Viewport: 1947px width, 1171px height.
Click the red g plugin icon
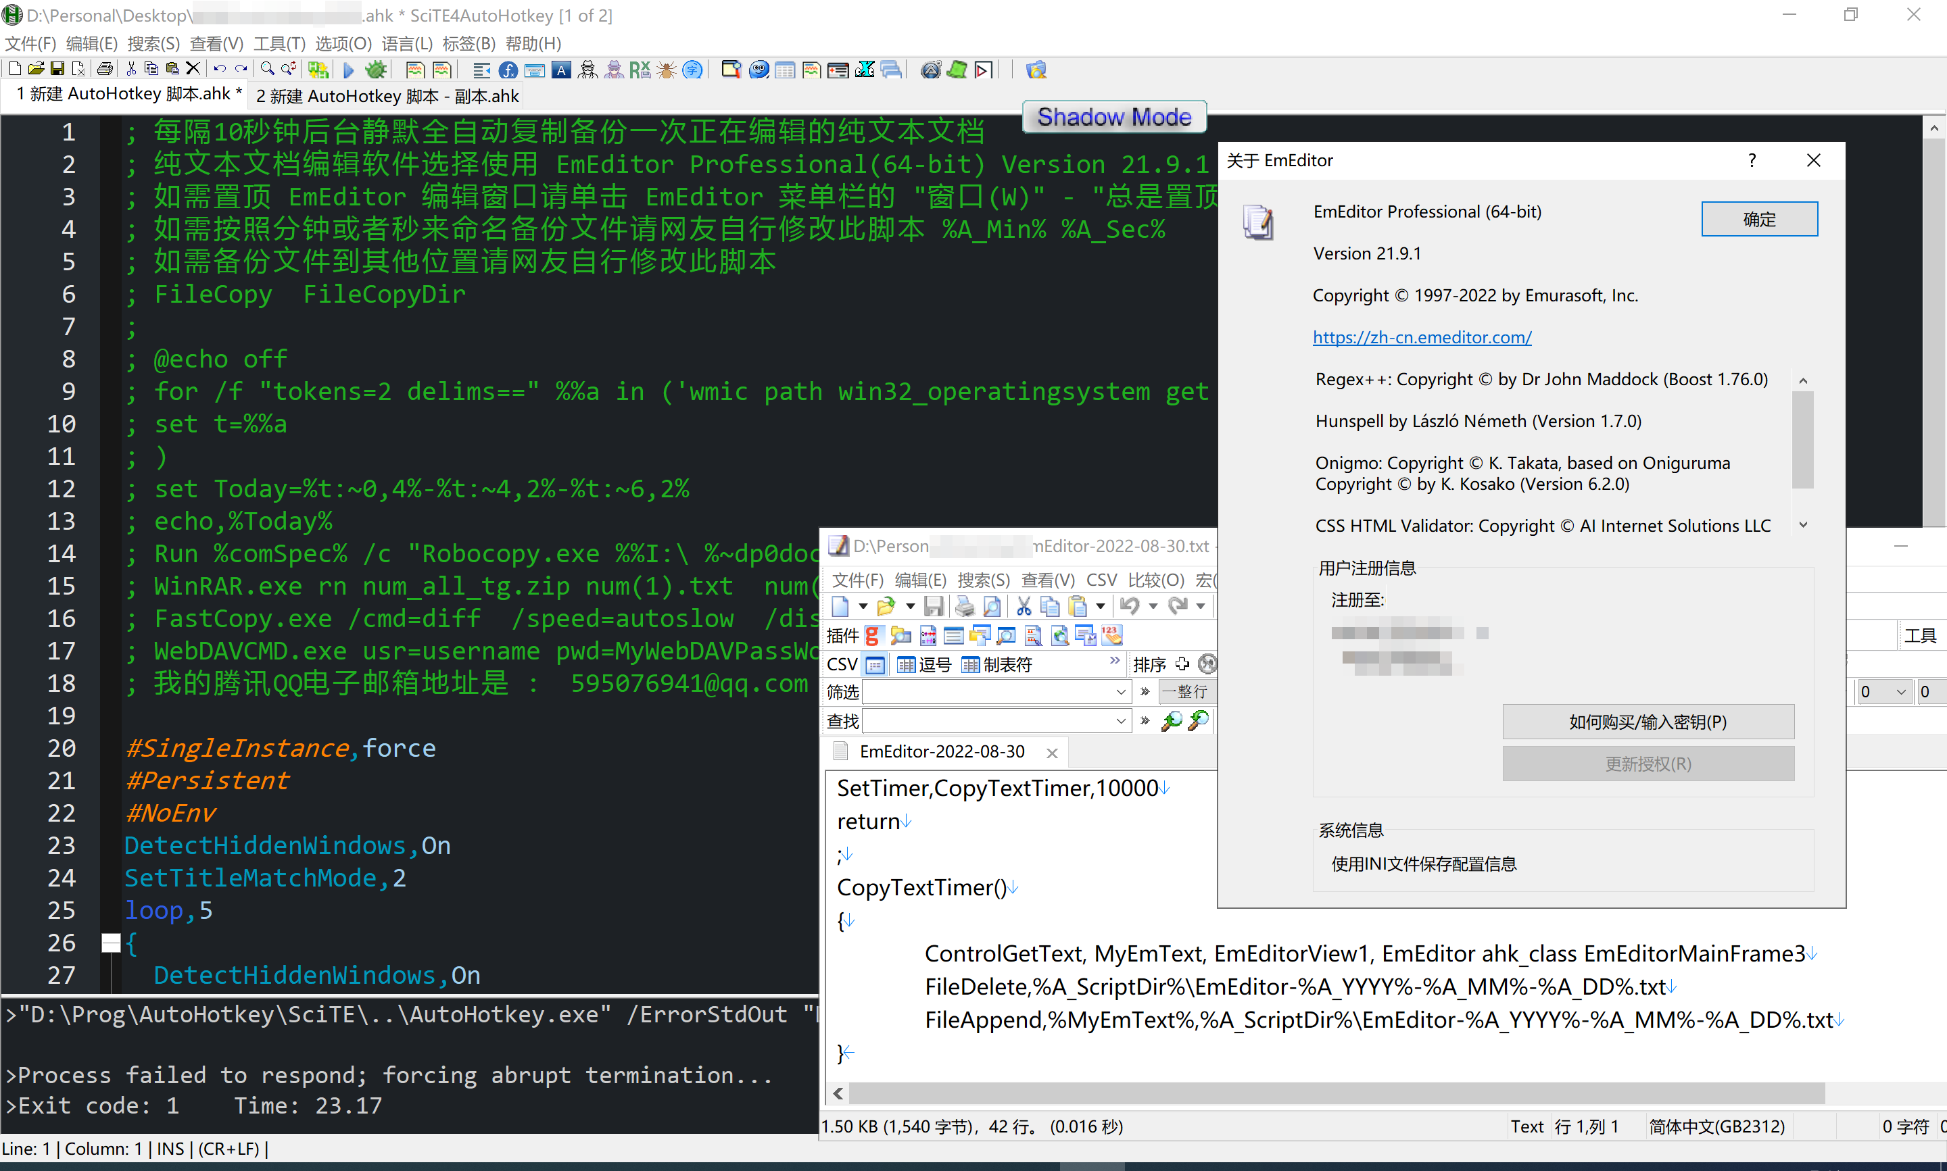872,636
